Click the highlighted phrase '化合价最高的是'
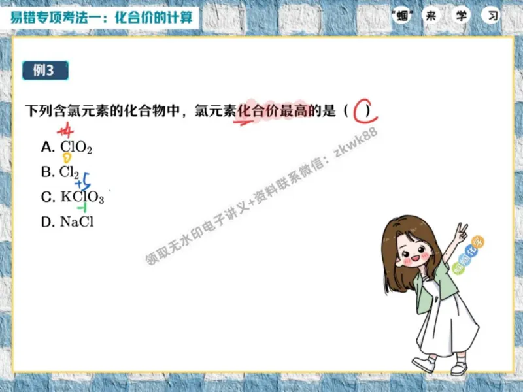 pyautogui.click(x=286, y=110)
